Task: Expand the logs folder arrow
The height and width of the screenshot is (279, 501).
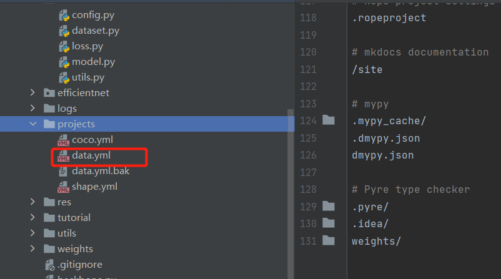Action: [x=32, y=108]
